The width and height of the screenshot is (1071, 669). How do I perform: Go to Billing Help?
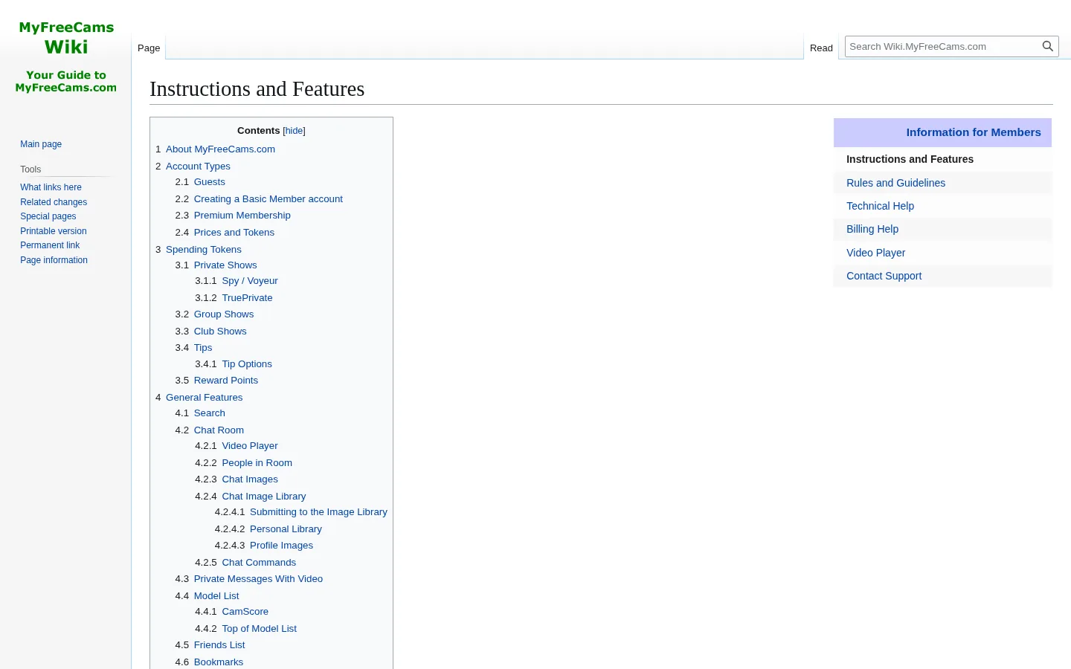coord(872,229)
